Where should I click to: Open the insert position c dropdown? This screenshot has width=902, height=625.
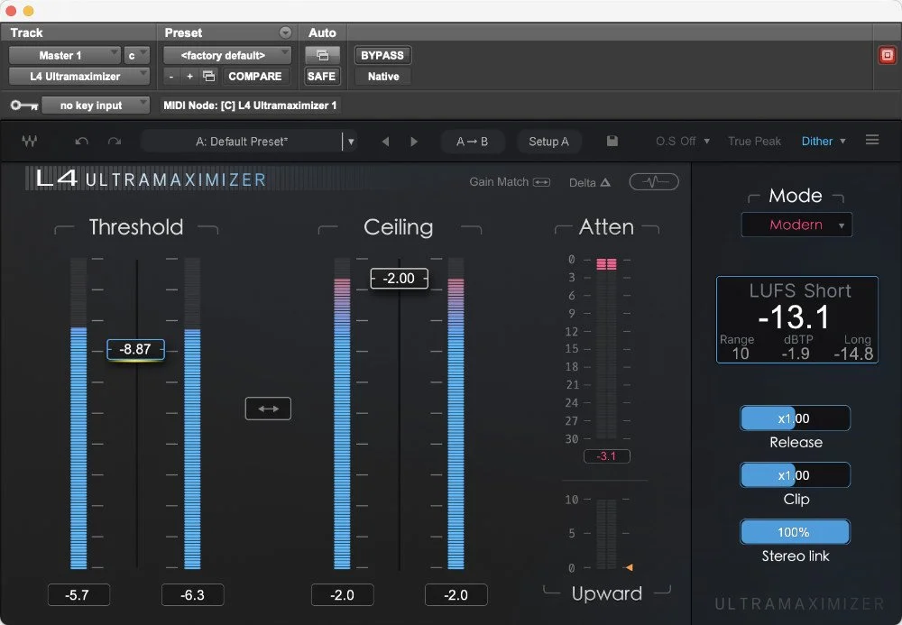136,55
